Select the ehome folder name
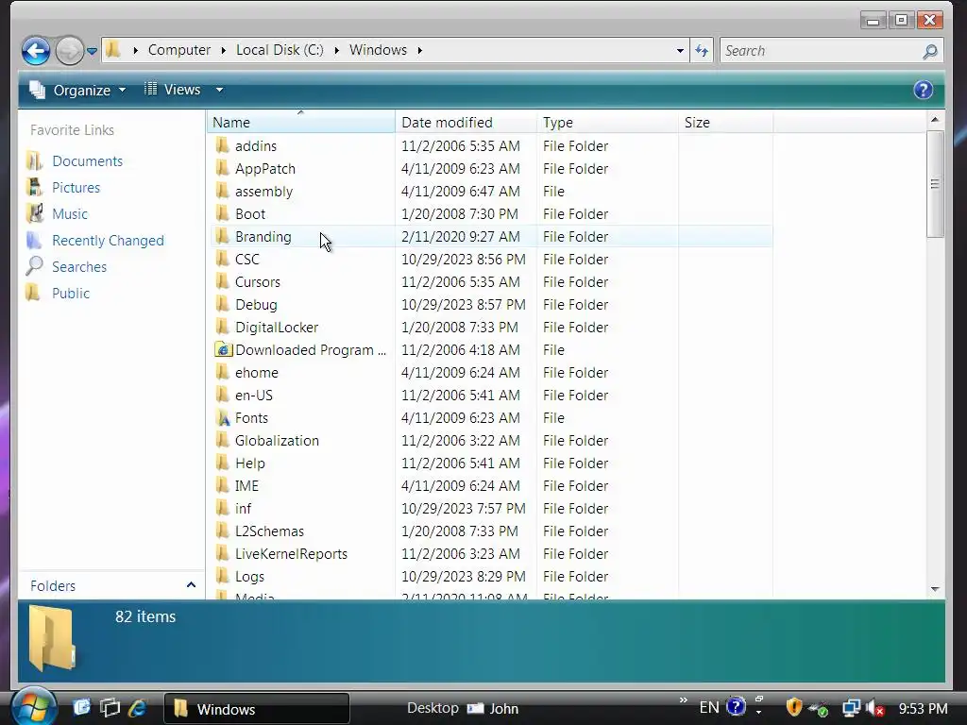The height and width of the screenshot is (725, 967). tap(257, 373)
